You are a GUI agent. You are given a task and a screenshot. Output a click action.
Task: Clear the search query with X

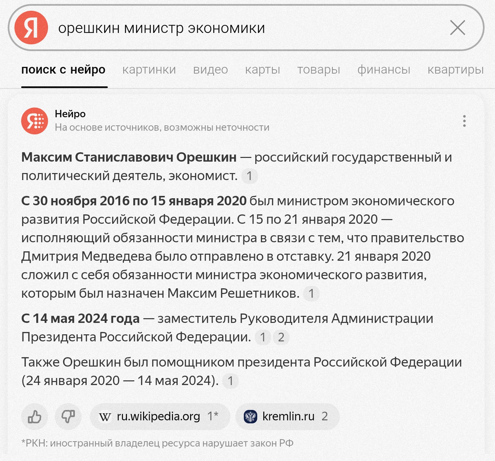coord(457,28)
